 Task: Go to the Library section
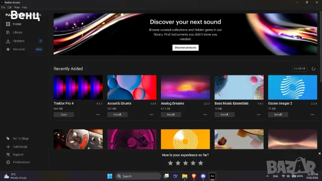[x=18, y=32]
